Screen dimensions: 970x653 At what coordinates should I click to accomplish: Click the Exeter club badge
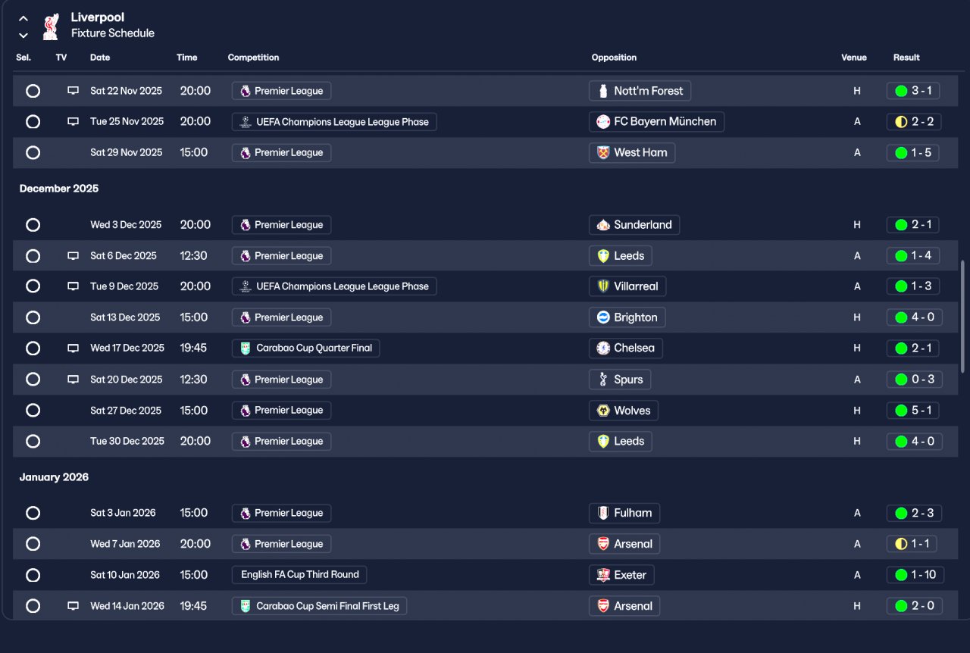(603, 575)
